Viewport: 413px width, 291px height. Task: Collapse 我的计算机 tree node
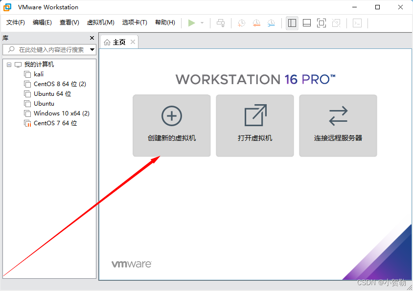pos(9,65)
